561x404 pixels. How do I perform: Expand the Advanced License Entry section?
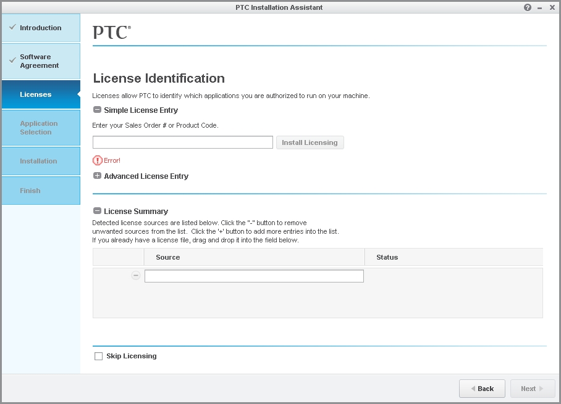[x=97, y=176]
